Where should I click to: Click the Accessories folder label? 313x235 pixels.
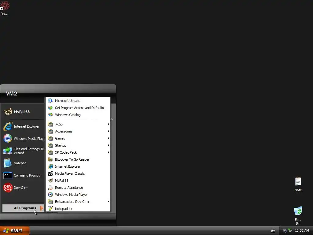tap(64, 131)
